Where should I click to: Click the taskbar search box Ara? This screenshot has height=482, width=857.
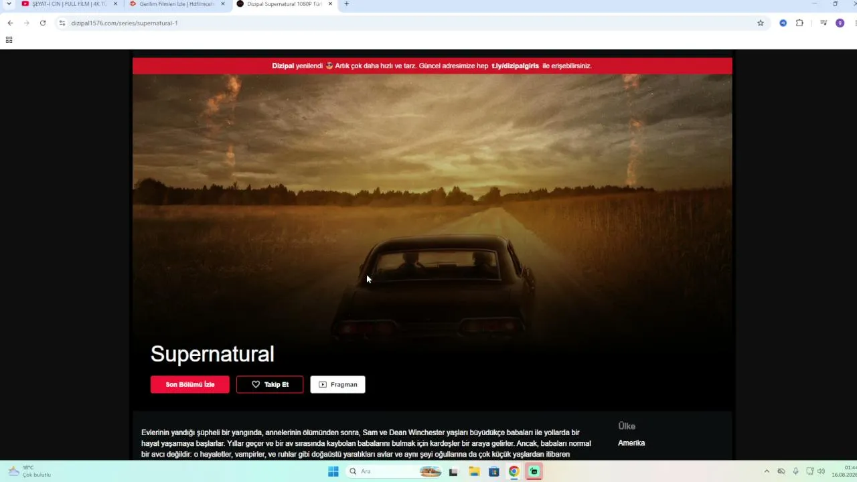[x=395, y=471]
